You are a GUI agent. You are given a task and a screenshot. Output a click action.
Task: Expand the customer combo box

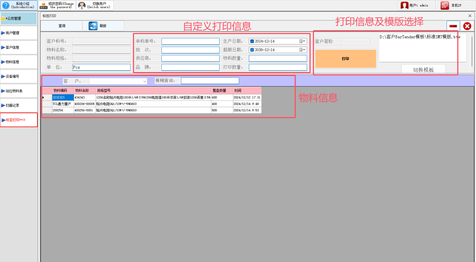144,81
